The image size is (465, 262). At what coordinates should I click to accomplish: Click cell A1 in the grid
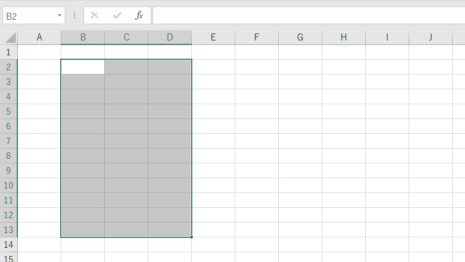[x=40, y=52]
